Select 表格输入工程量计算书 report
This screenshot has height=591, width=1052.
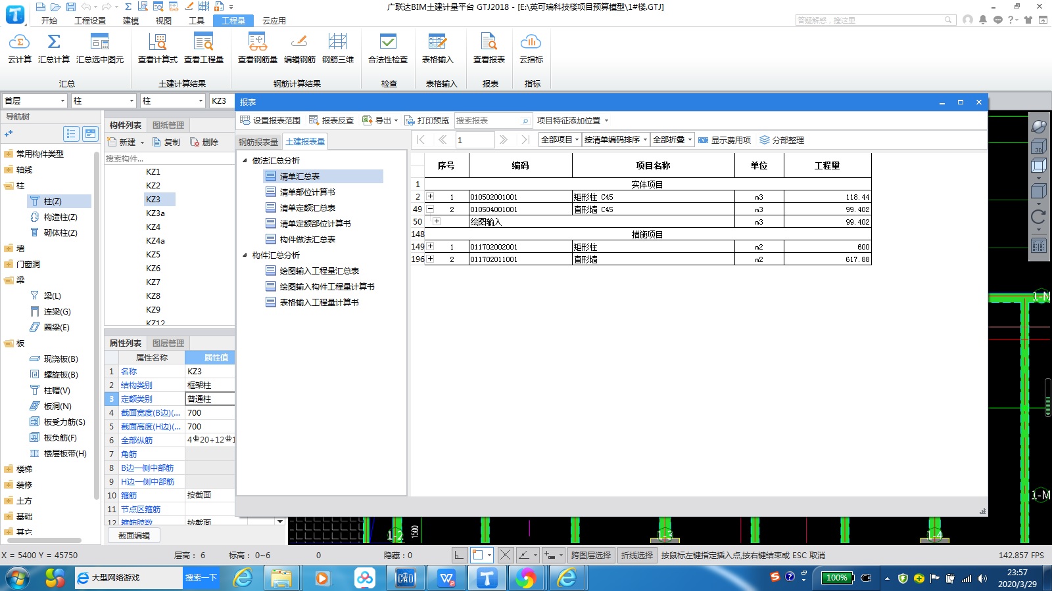(x=319, y=302)
